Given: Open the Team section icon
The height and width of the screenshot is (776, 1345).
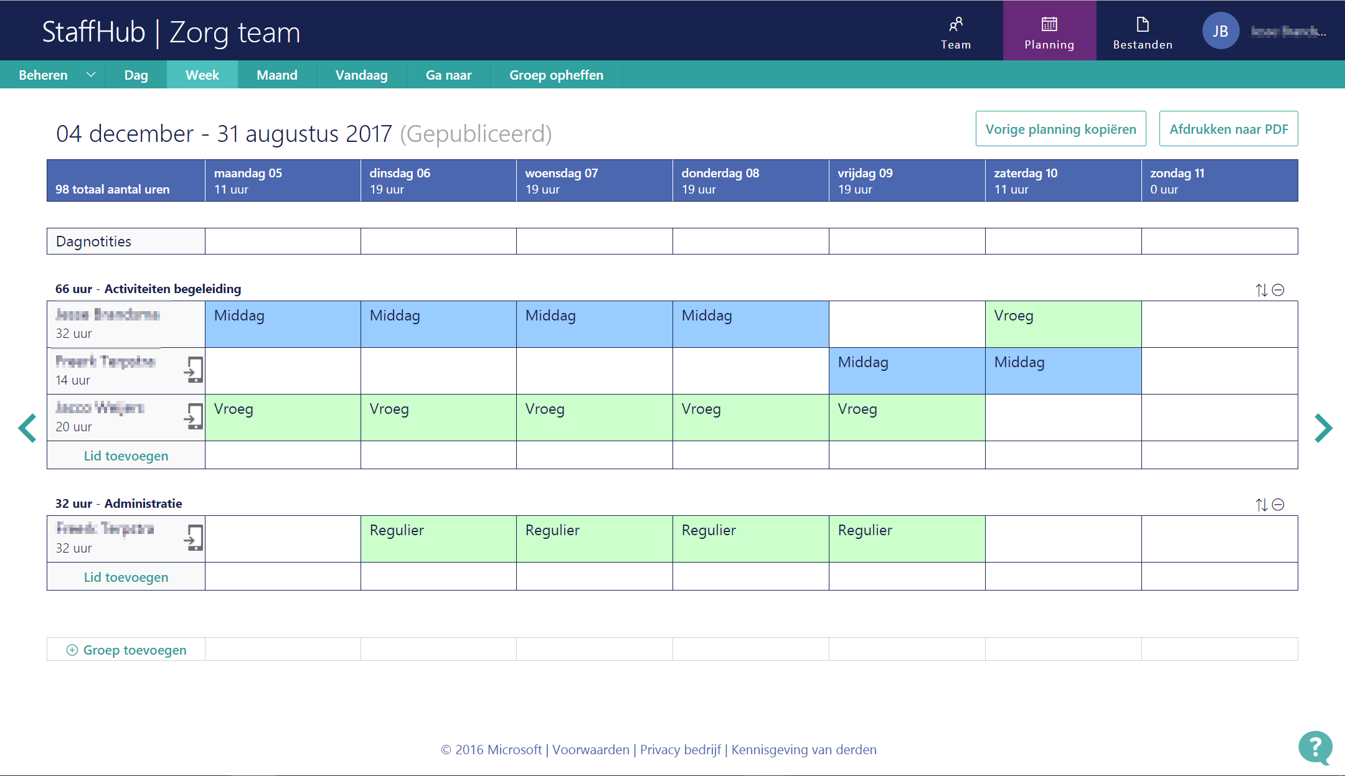Looking at the screenshot, I should [x=956, y=25].
